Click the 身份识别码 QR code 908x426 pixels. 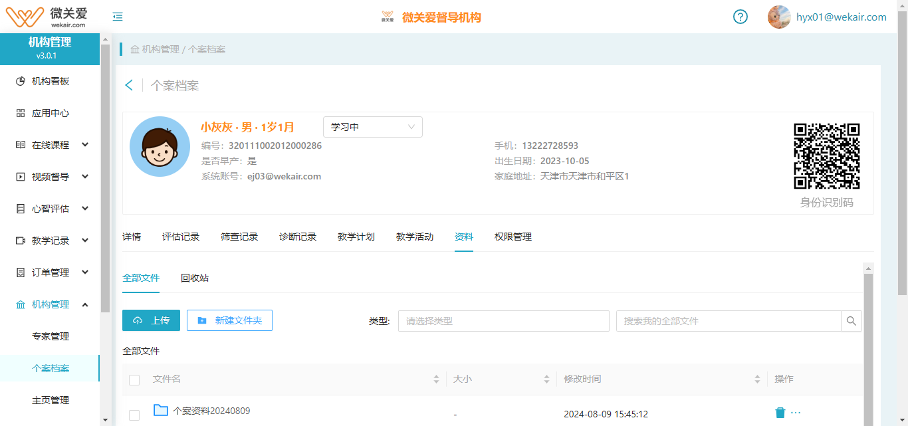(x=827, y=156)
